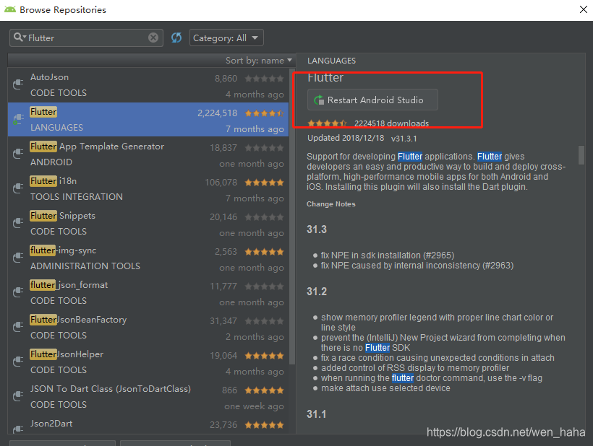Click the 2224518 downloads text
593x446 pixels.
tap(391, 123)
